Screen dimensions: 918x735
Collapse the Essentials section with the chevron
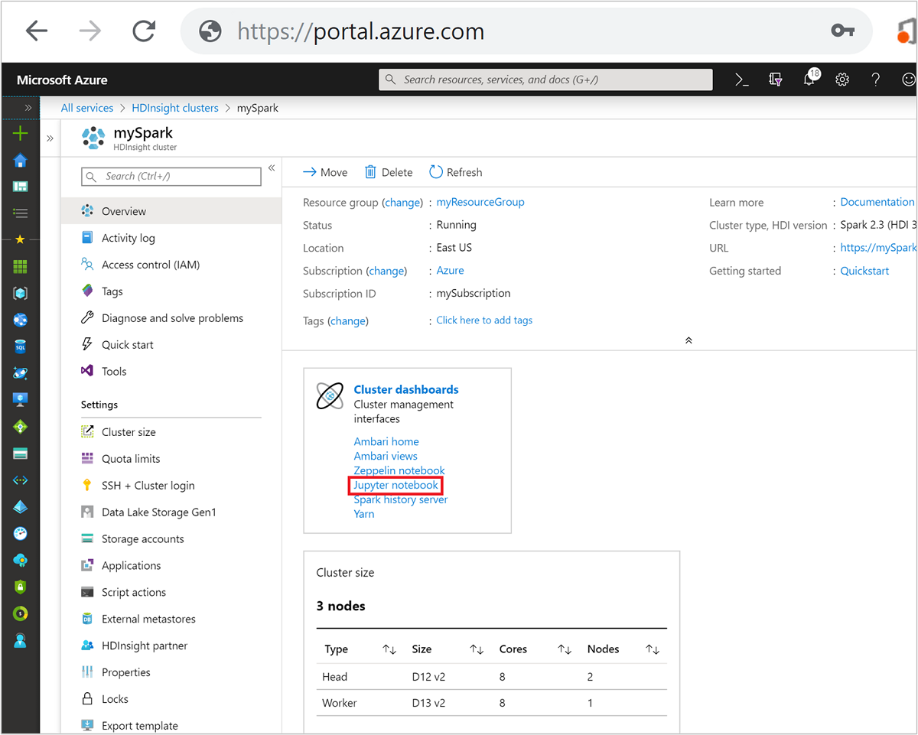(688, 339)
